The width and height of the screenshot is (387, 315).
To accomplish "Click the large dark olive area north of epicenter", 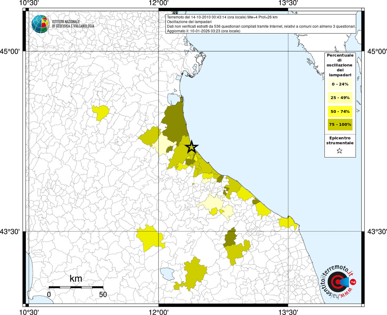I will [x=176, y=122].
